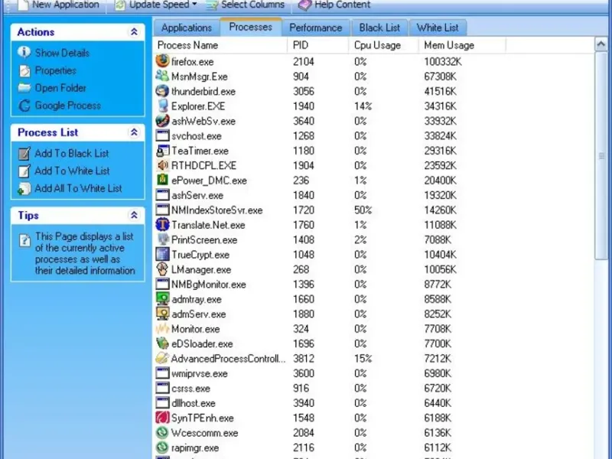
Task: Click the dllhost.exe process name
Action: click(194, 403)
